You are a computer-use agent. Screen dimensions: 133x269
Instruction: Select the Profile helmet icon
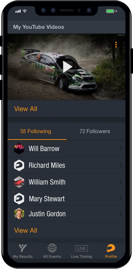tap(111, 248)
